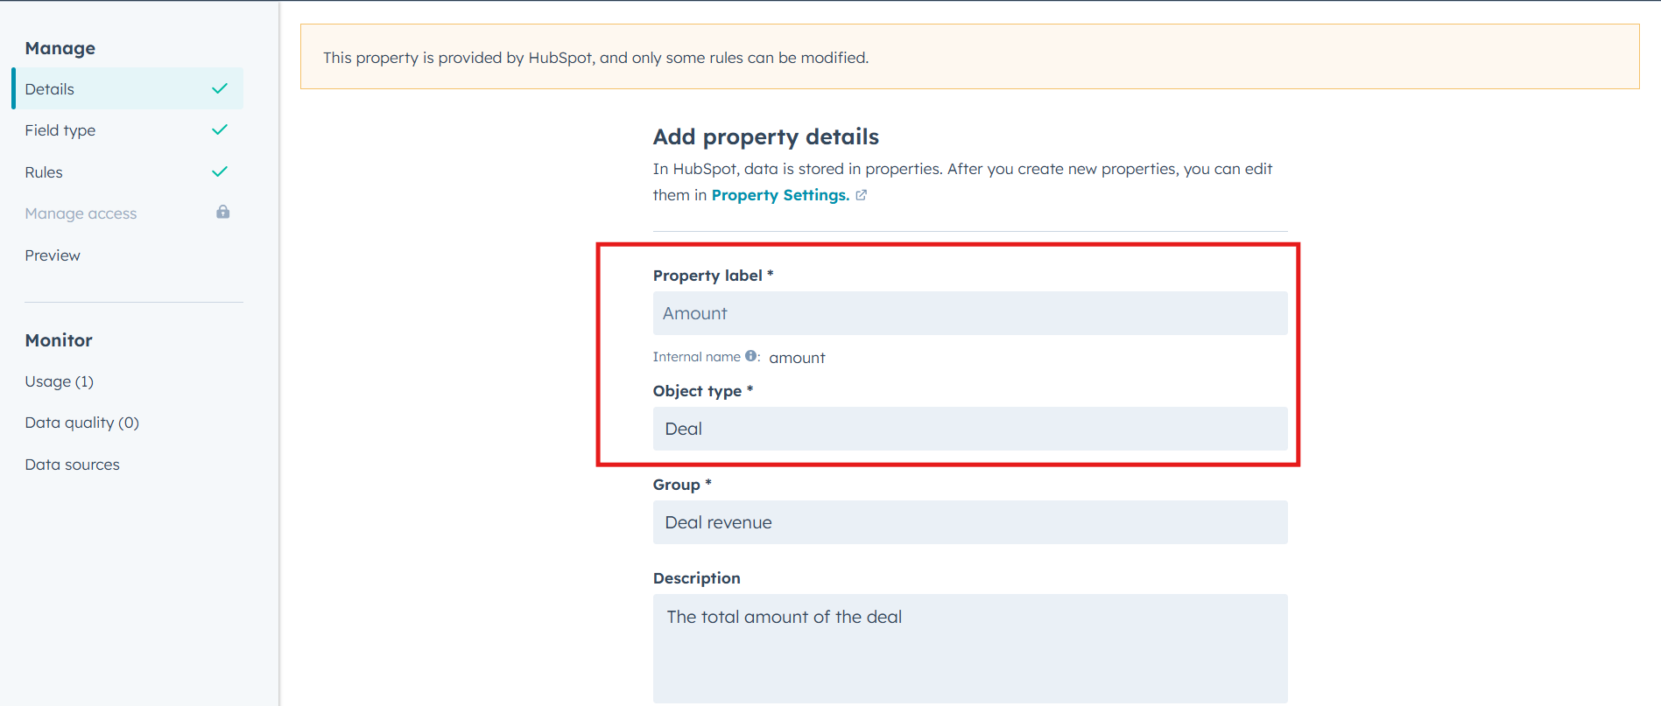Go to the Rules section
The image size is (1661, 706).
pos(44,172)
